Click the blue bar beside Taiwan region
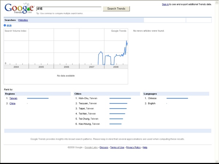 [38, 98]
